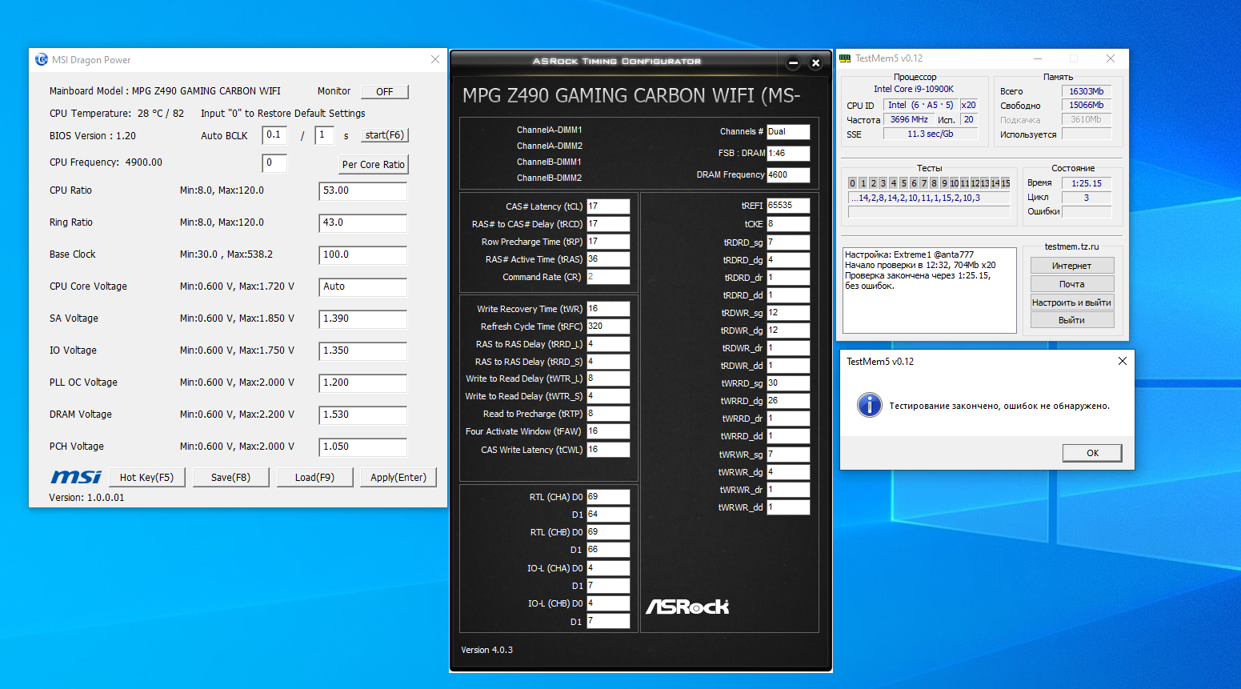
Task: Click the Row Precharge Time (tRP) field
Action: [608, 242]
